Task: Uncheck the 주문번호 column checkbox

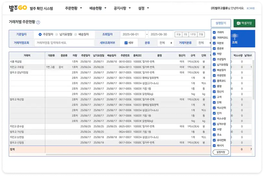Action: [x=214, y=75]
